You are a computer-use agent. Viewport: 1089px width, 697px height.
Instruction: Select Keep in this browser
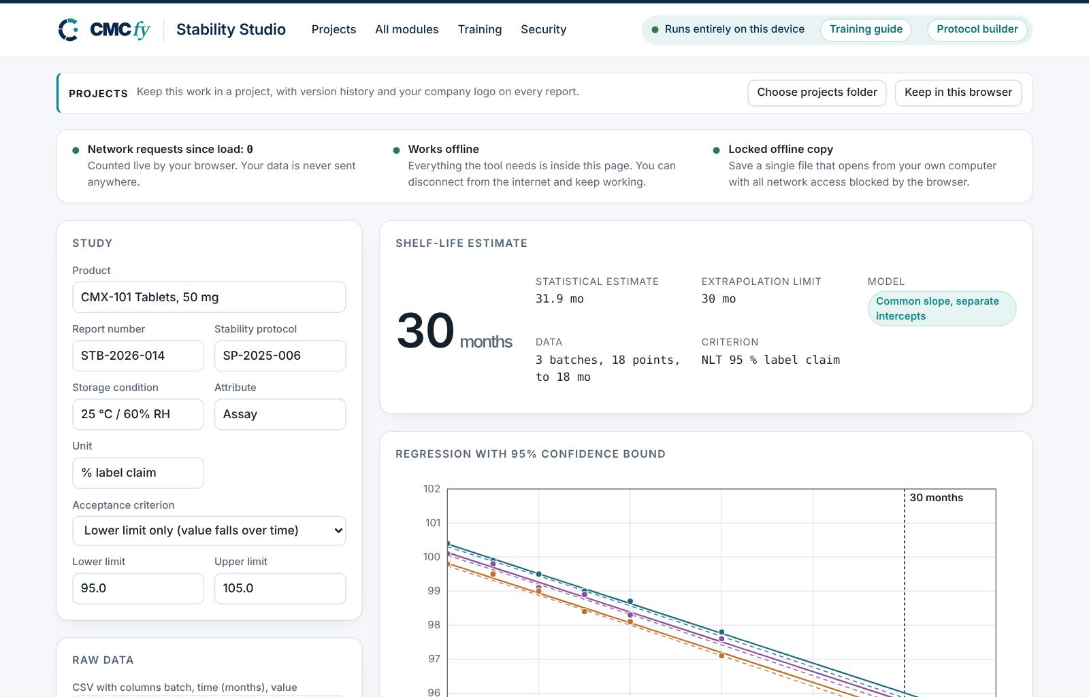(958, 92)
